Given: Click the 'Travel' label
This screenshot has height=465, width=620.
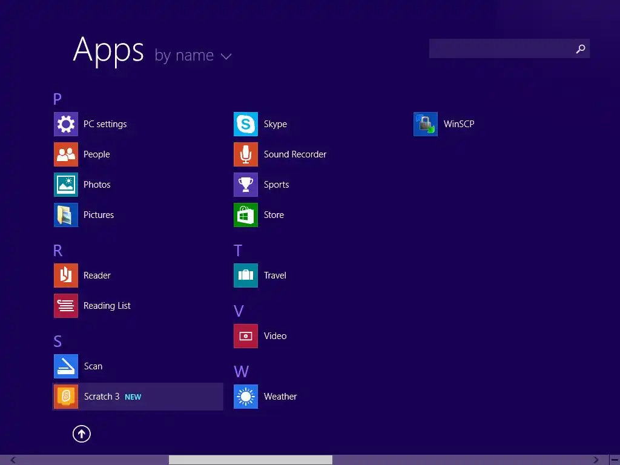Looking at the screenshot, I should click(275, 275).
